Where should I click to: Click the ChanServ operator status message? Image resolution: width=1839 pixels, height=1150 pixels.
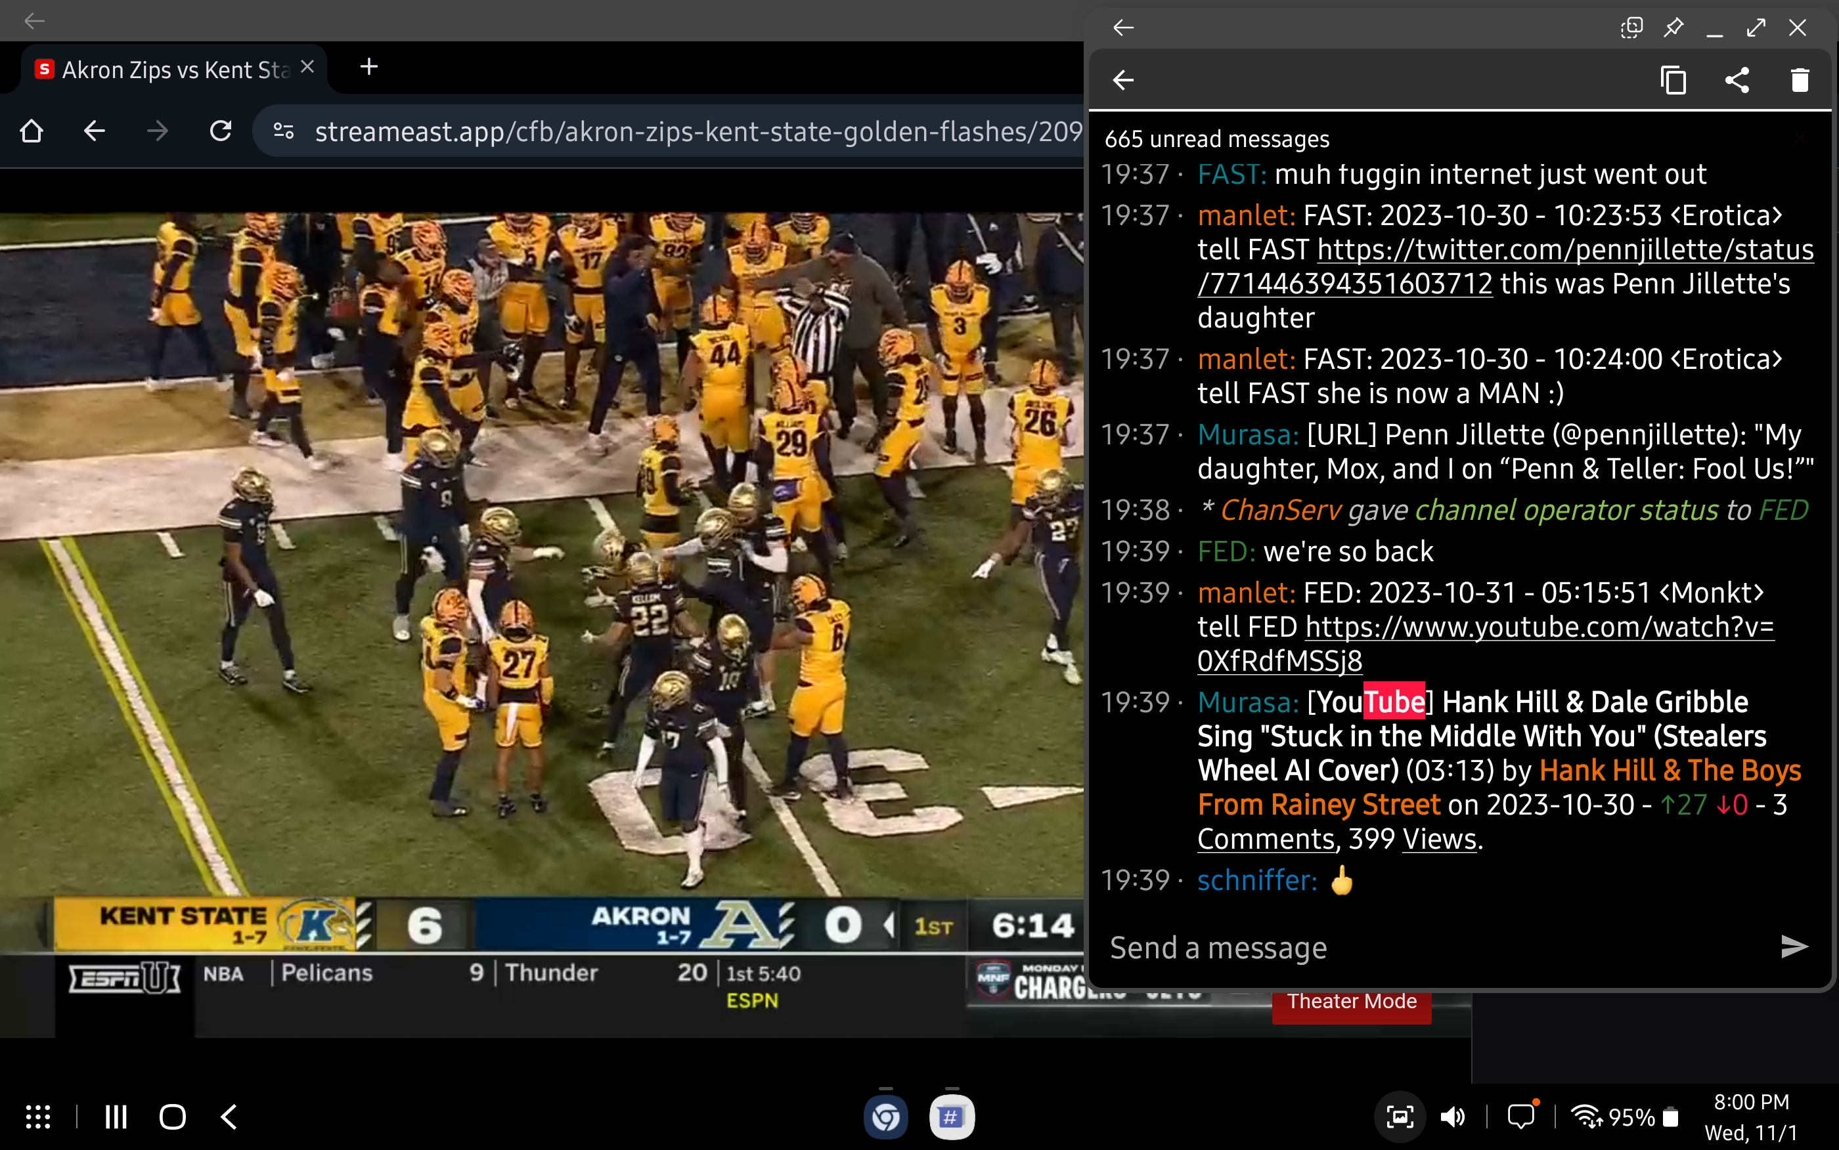click(x=1504, y=509)
